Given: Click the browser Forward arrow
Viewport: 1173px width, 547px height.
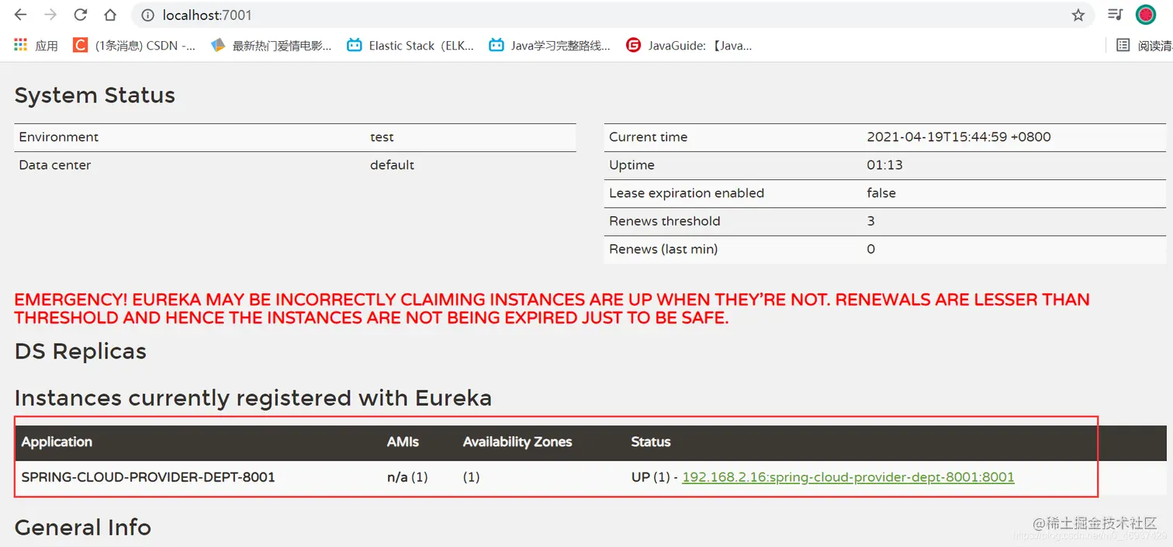Looking at the screenshot, I should [x=50, y=15].
